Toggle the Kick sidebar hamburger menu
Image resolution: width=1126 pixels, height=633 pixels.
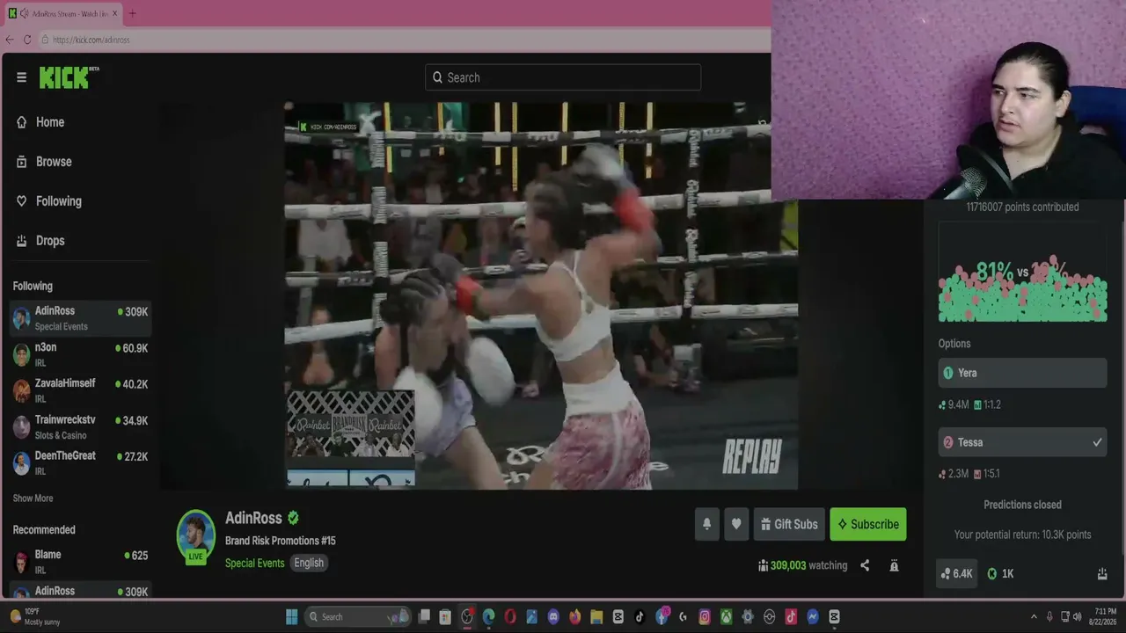(x=21, y=77)
